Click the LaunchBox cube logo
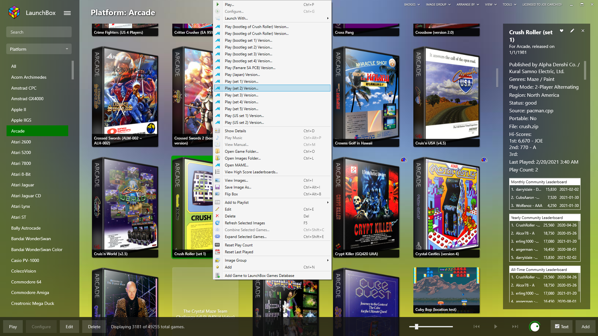This screenshot has width=598, height=336. click(x=14, y=12)
